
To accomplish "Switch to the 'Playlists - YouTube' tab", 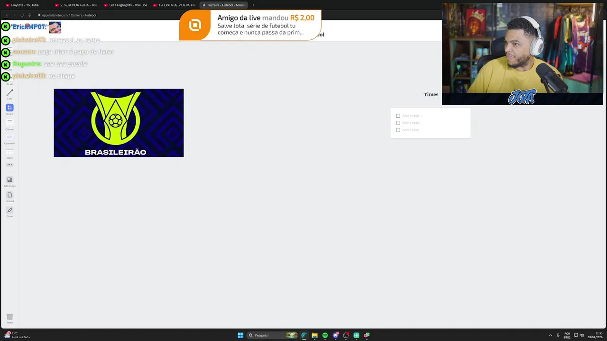I will click(25, 5).
